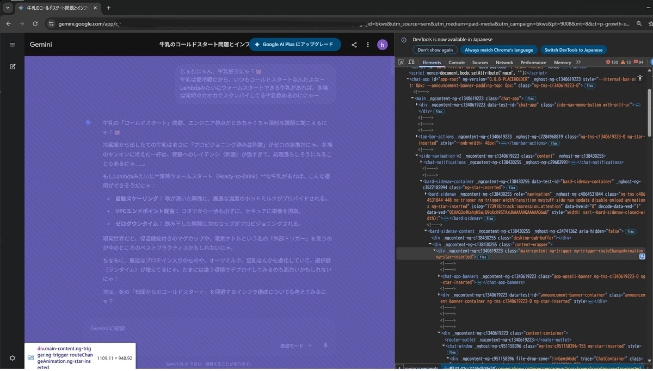The height and width of the screenshot is (371, 653).
Task: Open the 高速モード mode dropdown
Action: point(295,345)
